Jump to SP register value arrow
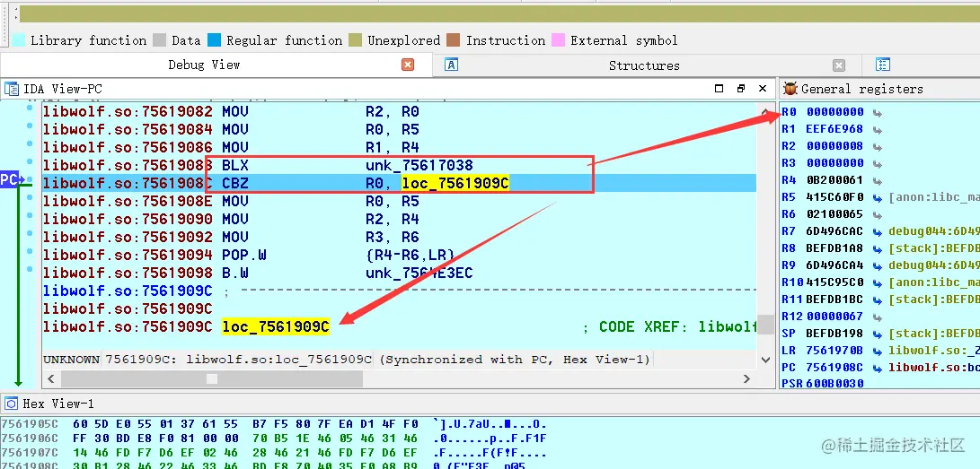Screen dimensions: 980x469 pos(878,334)
